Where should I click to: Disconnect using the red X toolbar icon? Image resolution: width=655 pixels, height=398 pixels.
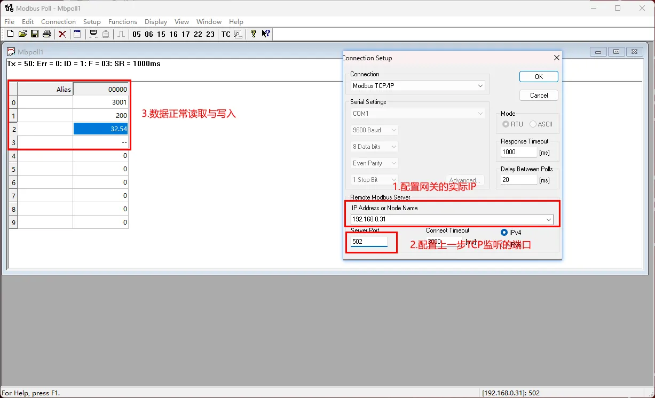click(62, 34)
